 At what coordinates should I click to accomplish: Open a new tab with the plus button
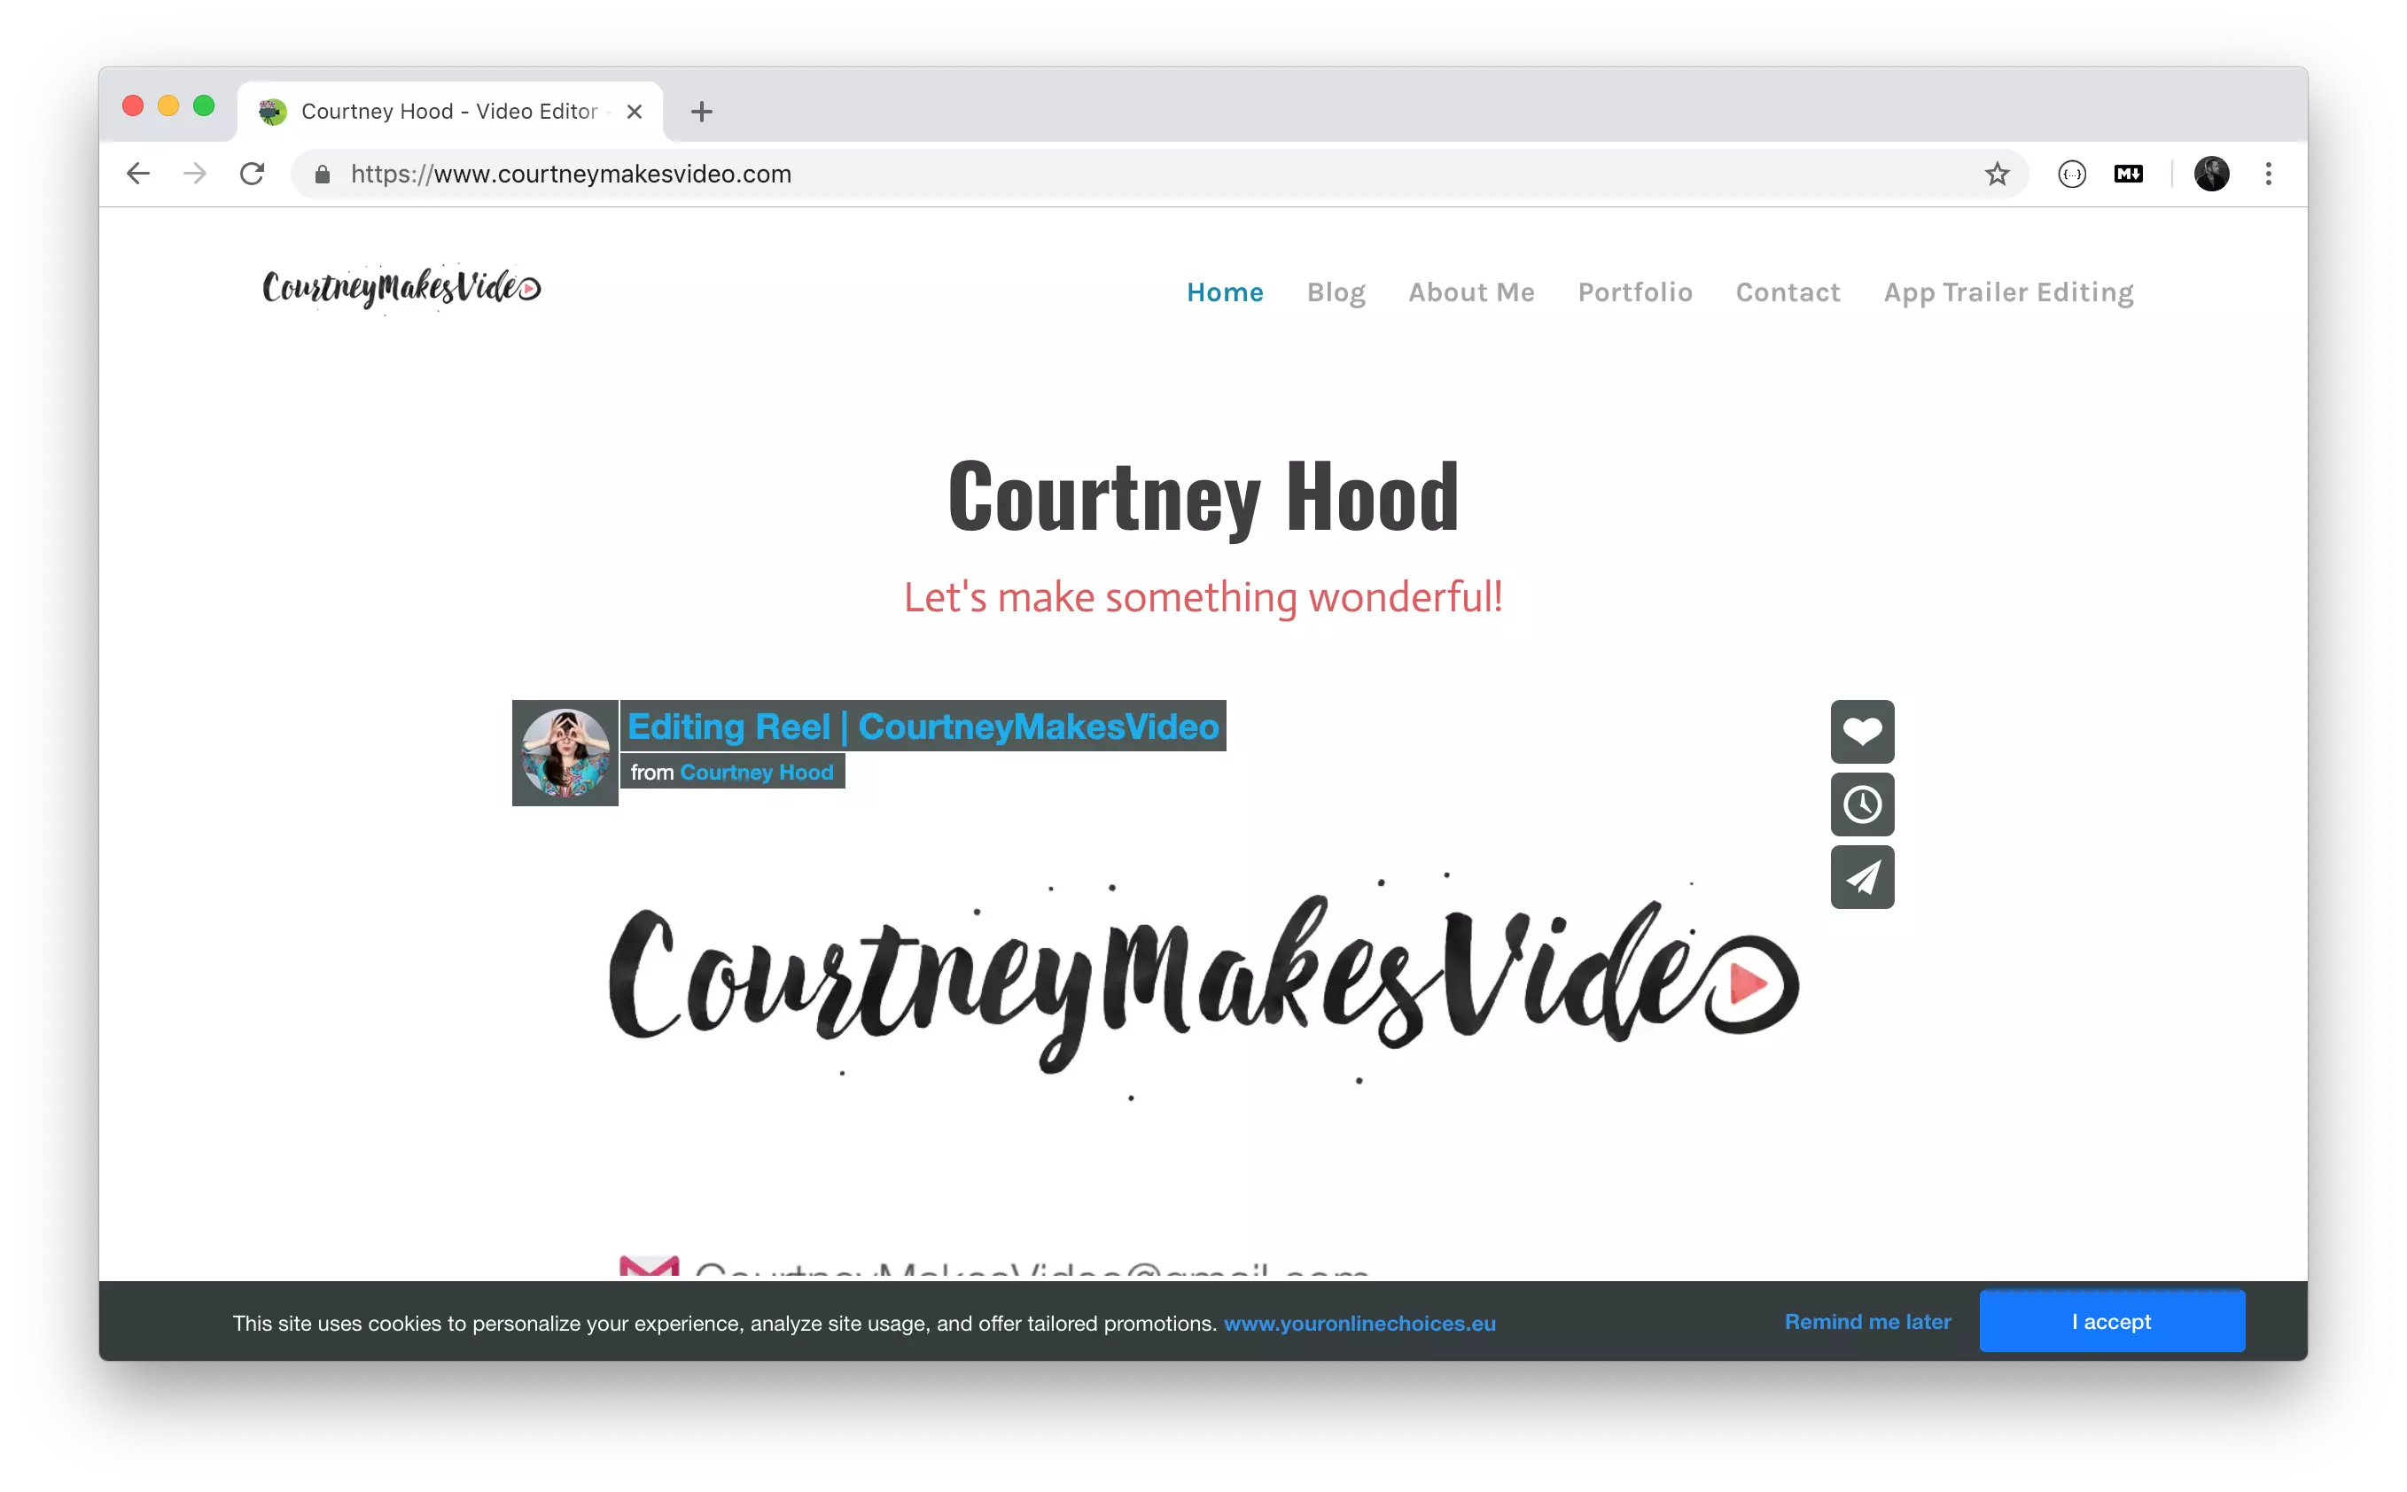click(x=702, y=112)
